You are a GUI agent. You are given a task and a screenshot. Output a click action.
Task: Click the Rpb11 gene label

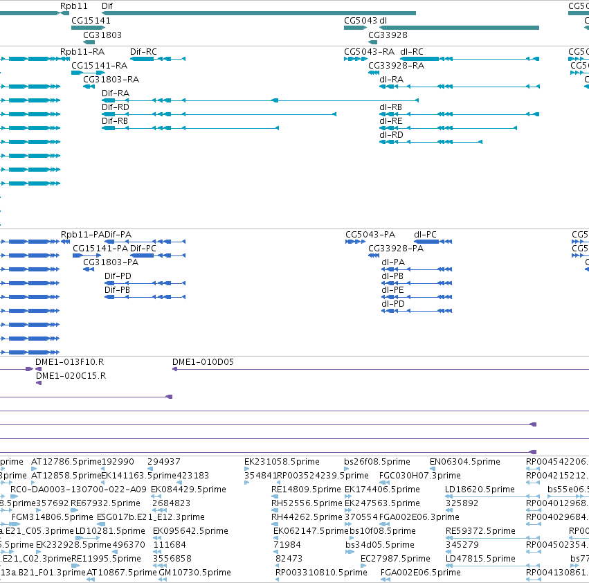(73, 6)
